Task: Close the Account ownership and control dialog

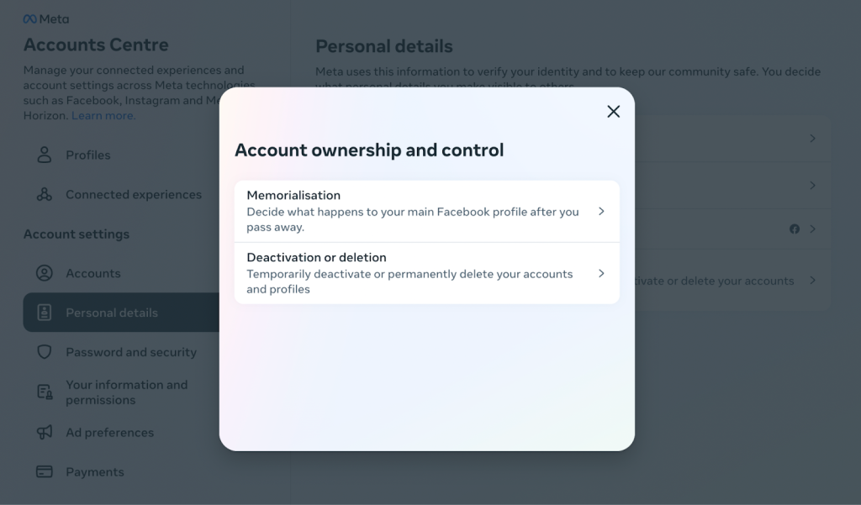Action: [x=614, y=112]
